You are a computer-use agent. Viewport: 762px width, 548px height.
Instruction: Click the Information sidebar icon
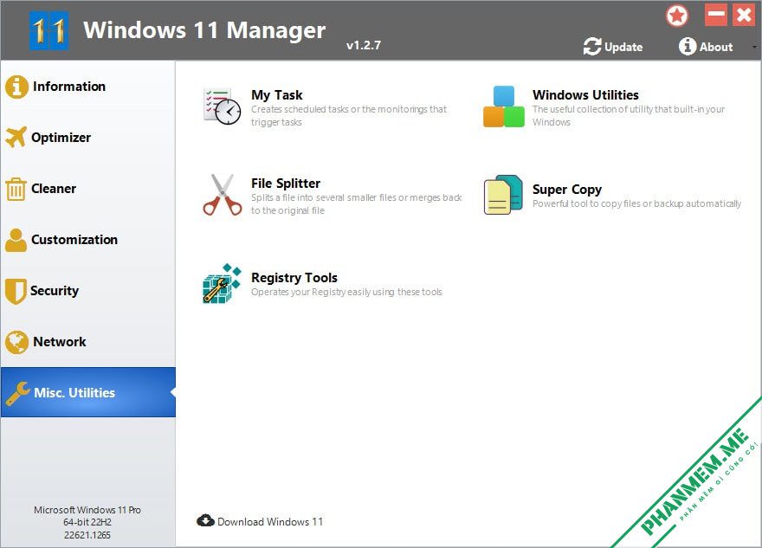click(x=17, y=87)
